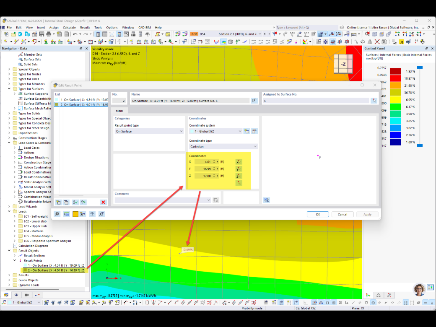Click the comment library icon

(216, 200)
